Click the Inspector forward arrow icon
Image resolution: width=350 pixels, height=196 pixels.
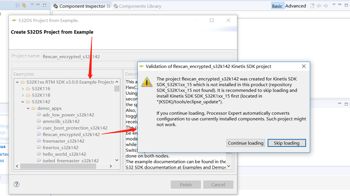(x=326, y=6)
